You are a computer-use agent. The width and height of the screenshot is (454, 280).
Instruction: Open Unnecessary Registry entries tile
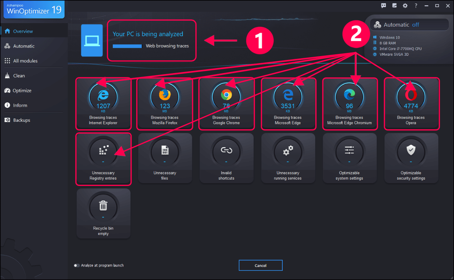click(103, 159)
